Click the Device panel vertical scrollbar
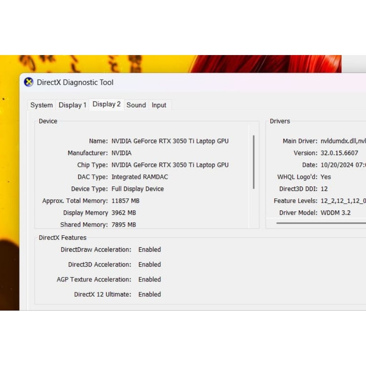 click(x=254, y=162)
